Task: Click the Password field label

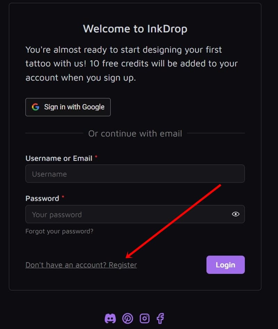Action: pos(42,198)
